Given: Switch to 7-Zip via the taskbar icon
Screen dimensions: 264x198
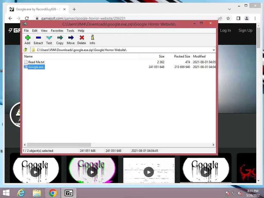Looking at the screenshot, I should (69, 193).
